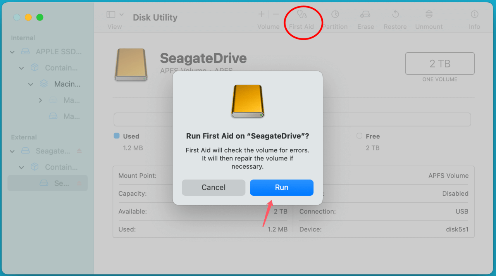Screen dimensions: 496x276
Task: Click Run to start First Aid
Action: tap(281, 188)
